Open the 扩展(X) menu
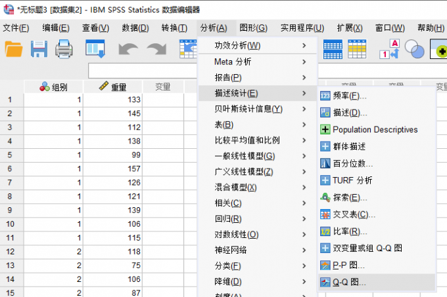Screen dimensions: 447x297 [x=350, y=28]
